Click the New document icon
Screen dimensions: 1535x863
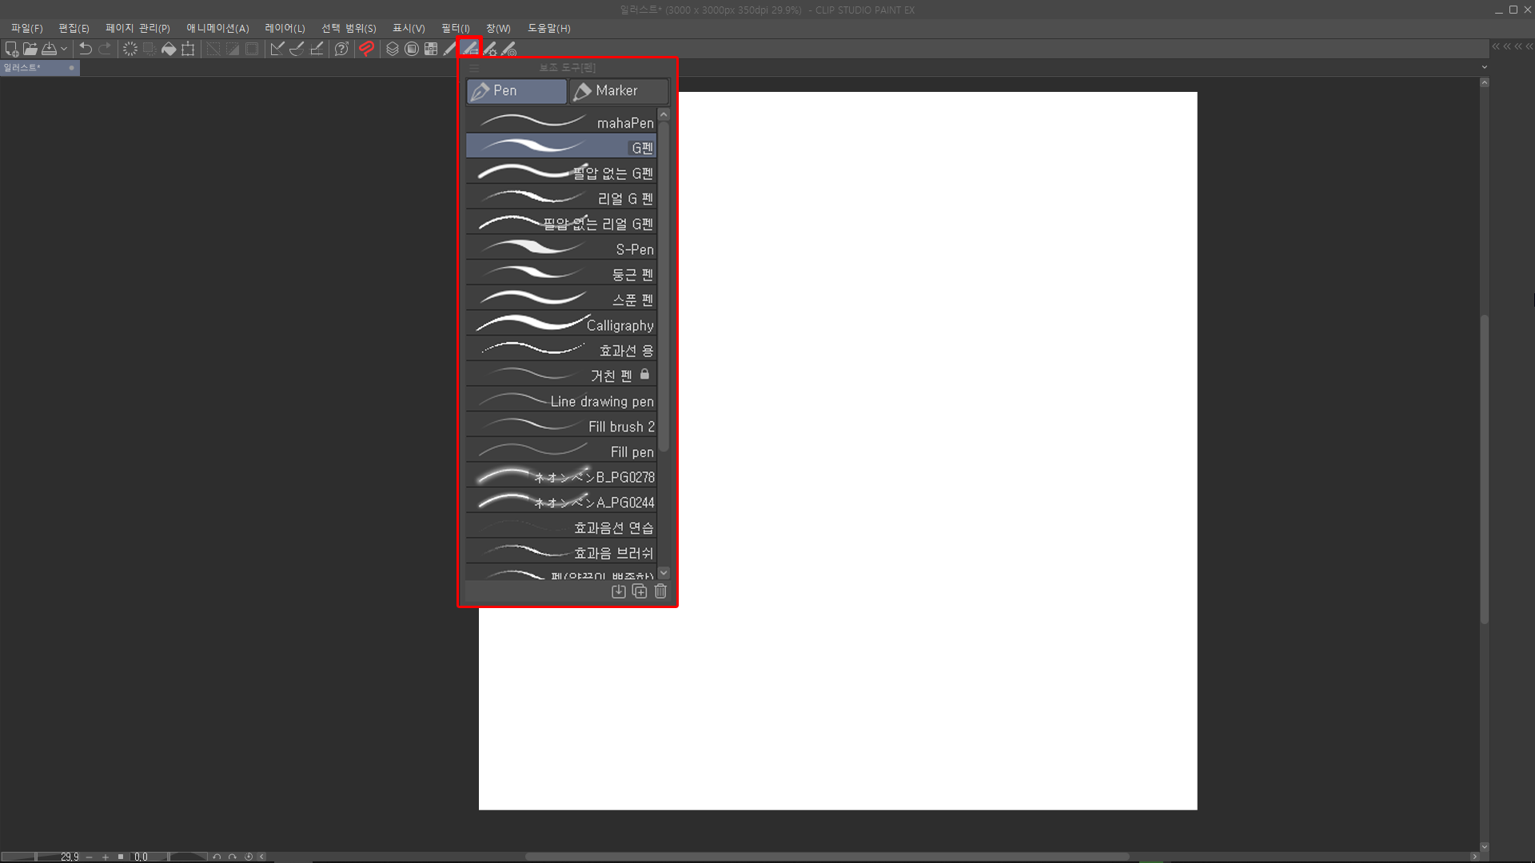[11, 49]
